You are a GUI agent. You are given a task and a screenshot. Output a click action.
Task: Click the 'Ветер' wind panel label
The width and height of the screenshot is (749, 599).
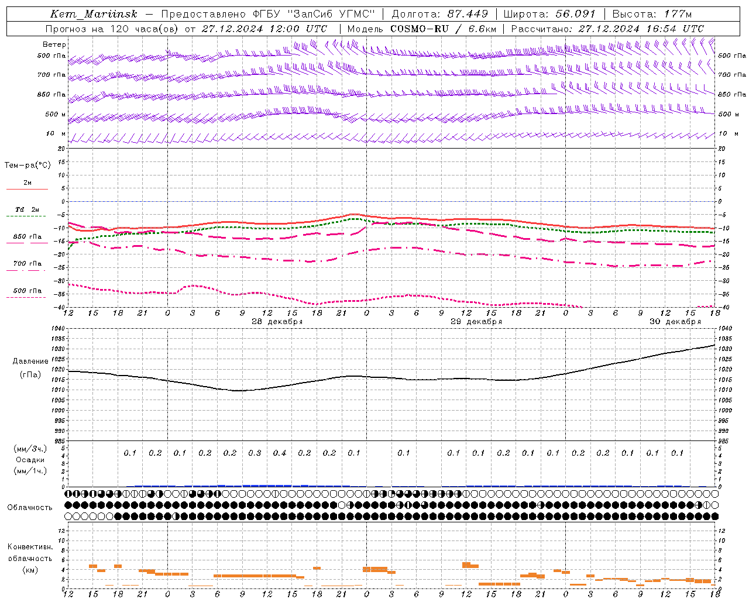54,44
